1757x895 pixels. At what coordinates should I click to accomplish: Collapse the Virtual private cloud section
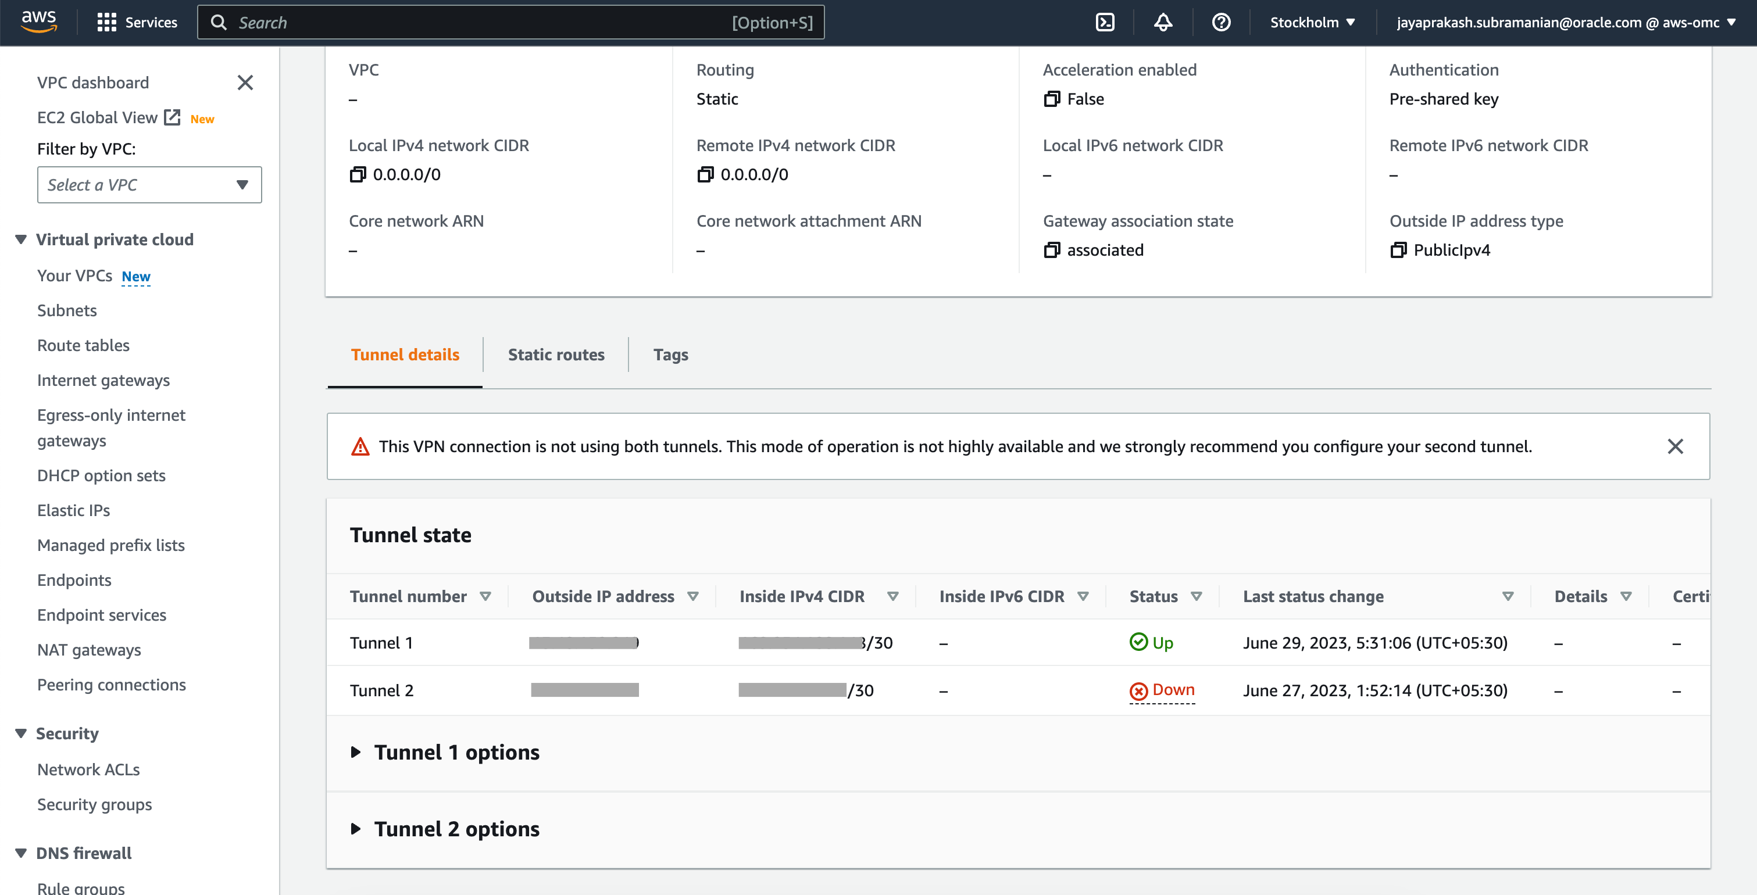tap(20, 239)
